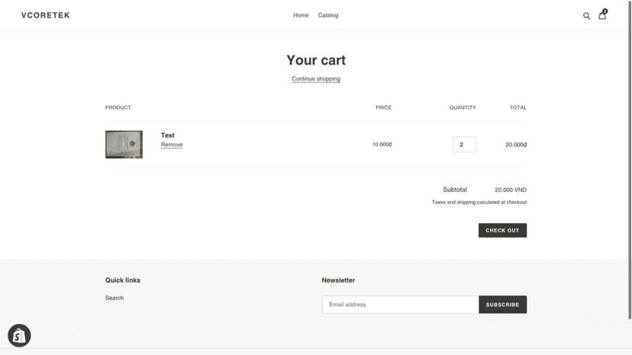632x355 pixels.
Task: Focus the Email address newsletter field
Action: 400,305
